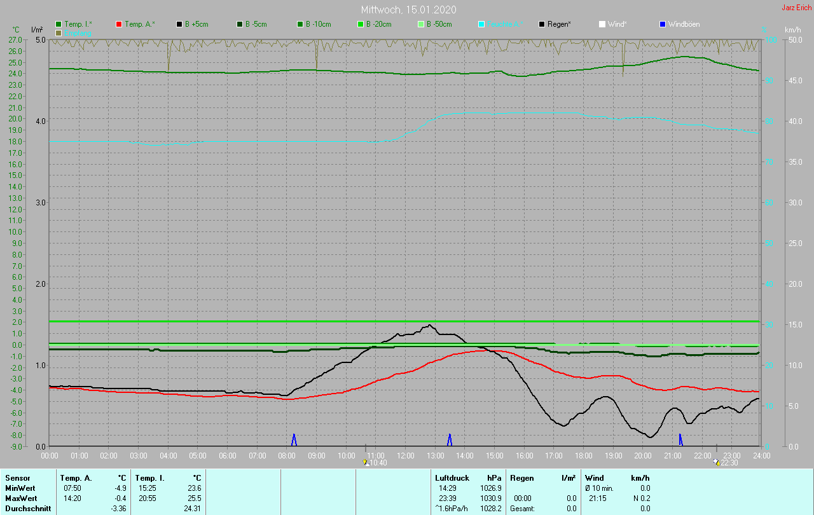This screenshot has height=515, width=814.
Task: Click the moon marker icon at 22:30
Action: coord(717,463)
